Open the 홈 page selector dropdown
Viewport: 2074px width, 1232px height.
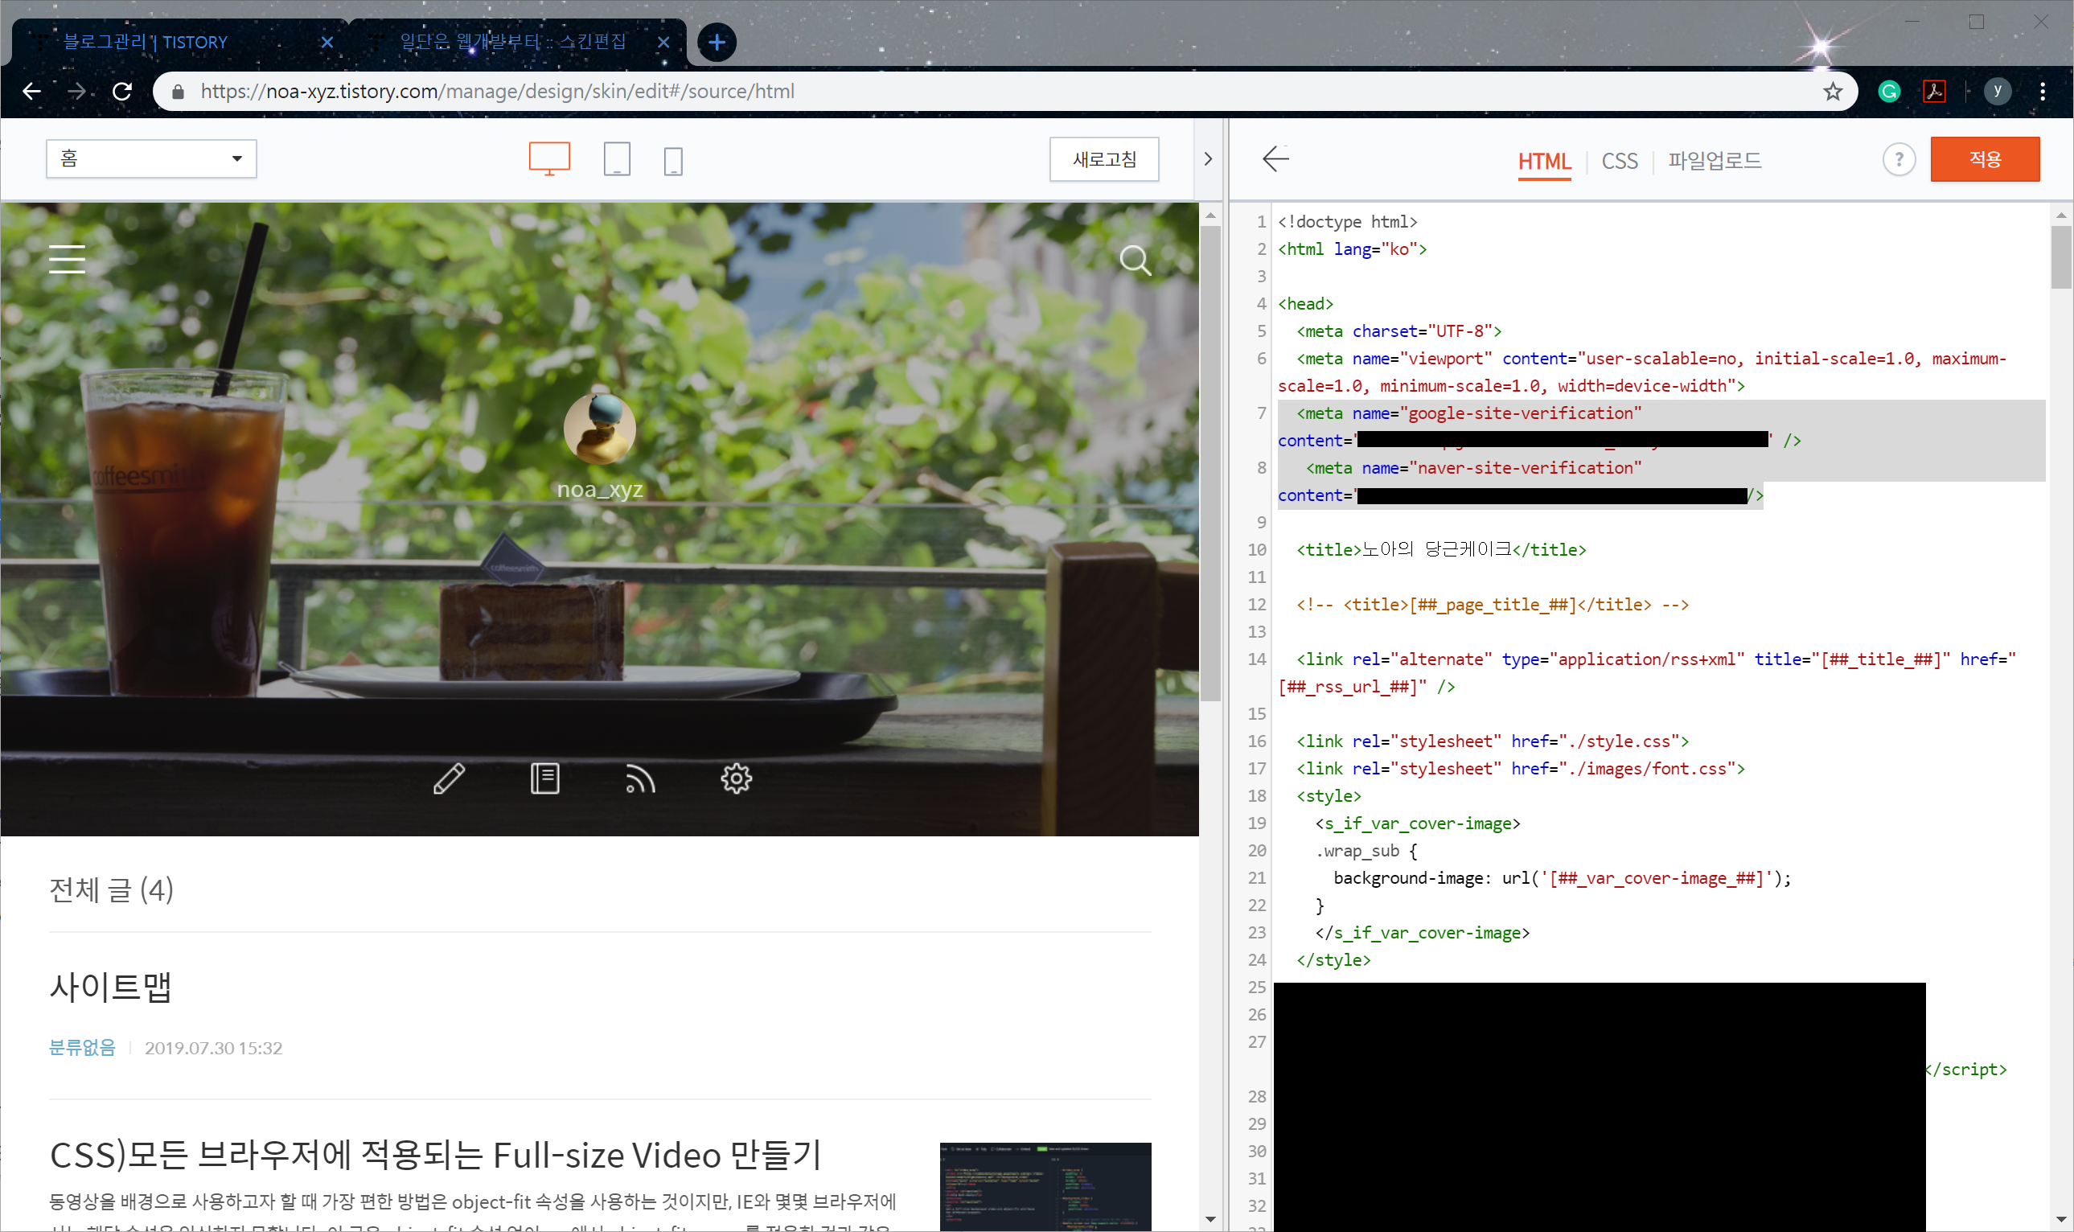pyautogui.click(x=151, y=158)
